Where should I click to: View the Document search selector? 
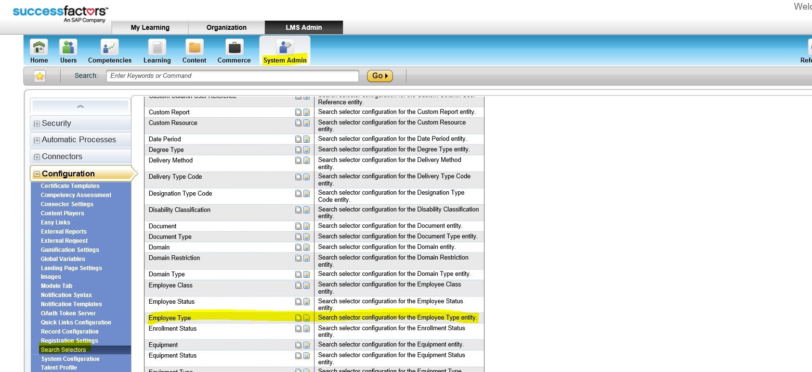tap(299, 226)
